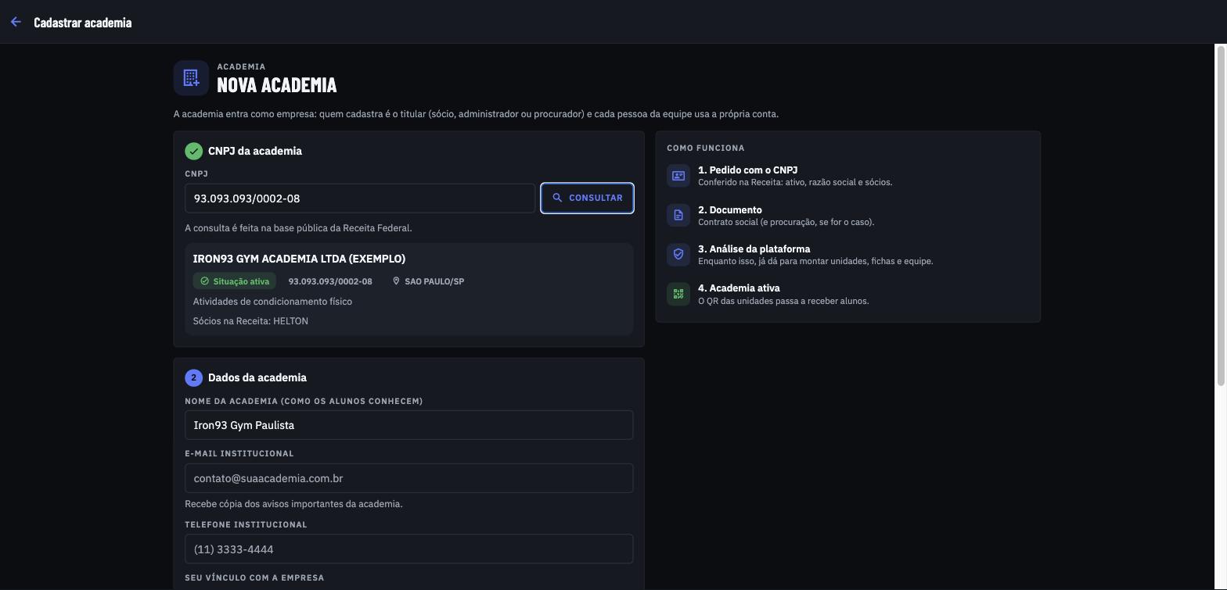Click the heading 4. Academia ativa
Screen dimensions: 1227x590
tap(739, 288)
